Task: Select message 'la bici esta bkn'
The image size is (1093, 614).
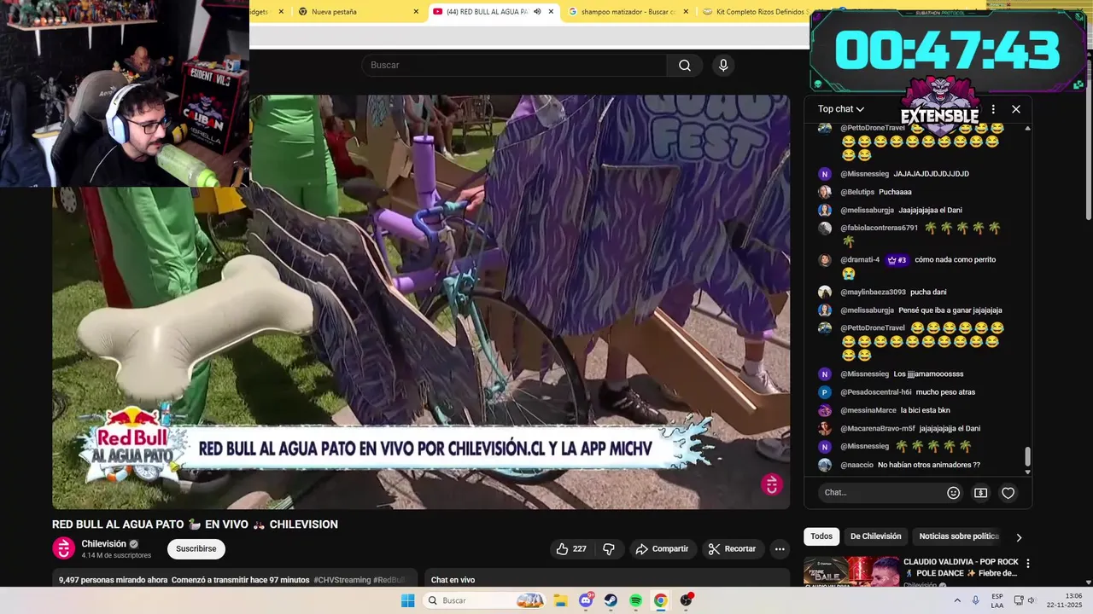Action: click(x=925, y=410)
